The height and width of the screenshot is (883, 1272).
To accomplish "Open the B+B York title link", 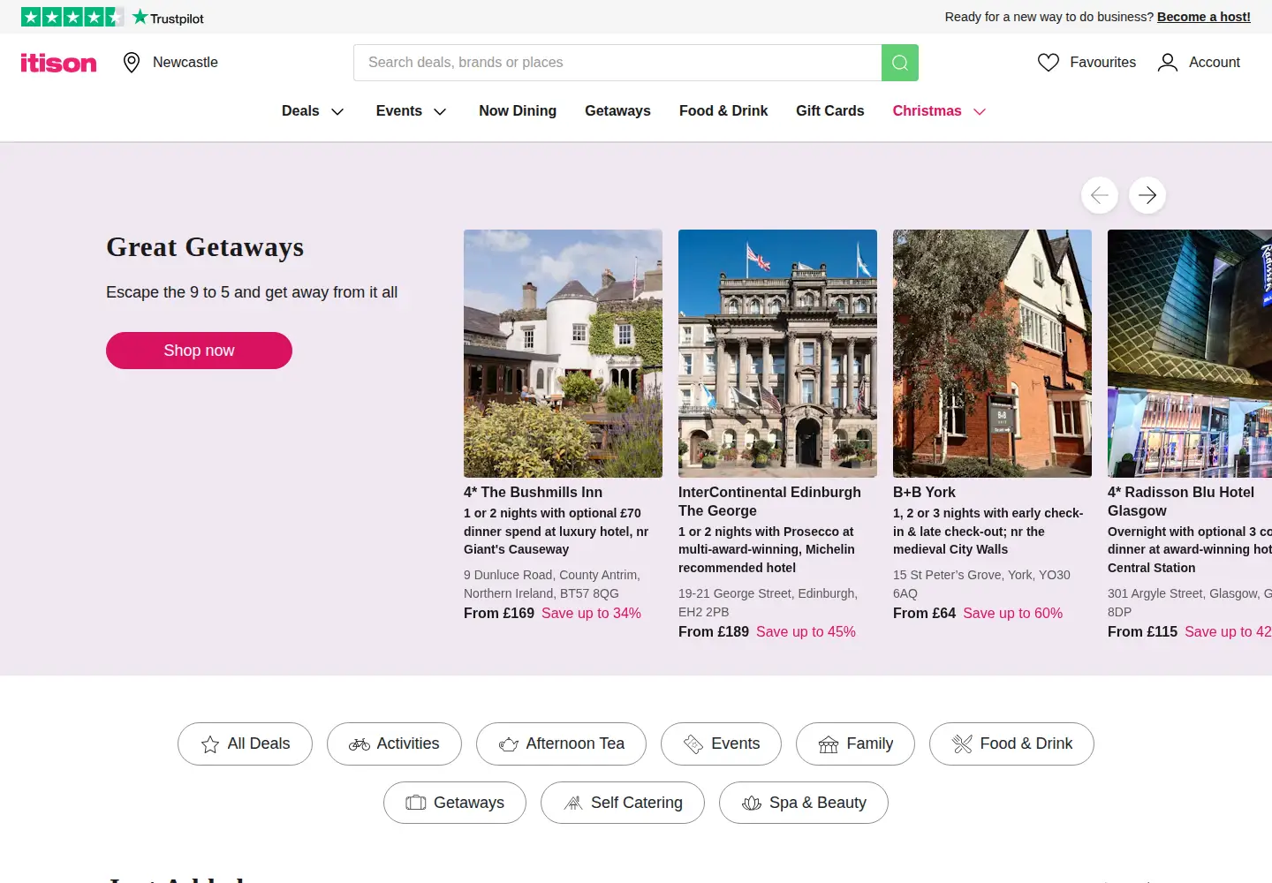I will coord(924,492).
